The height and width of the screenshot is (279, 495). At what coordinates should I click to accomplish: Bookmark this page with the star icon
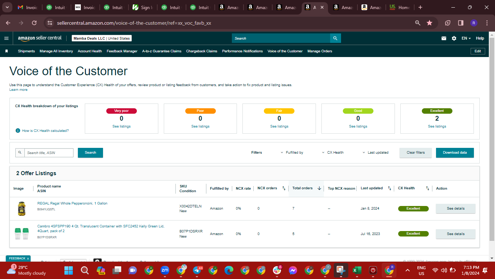pyautogui.click(x=429, y=23)
